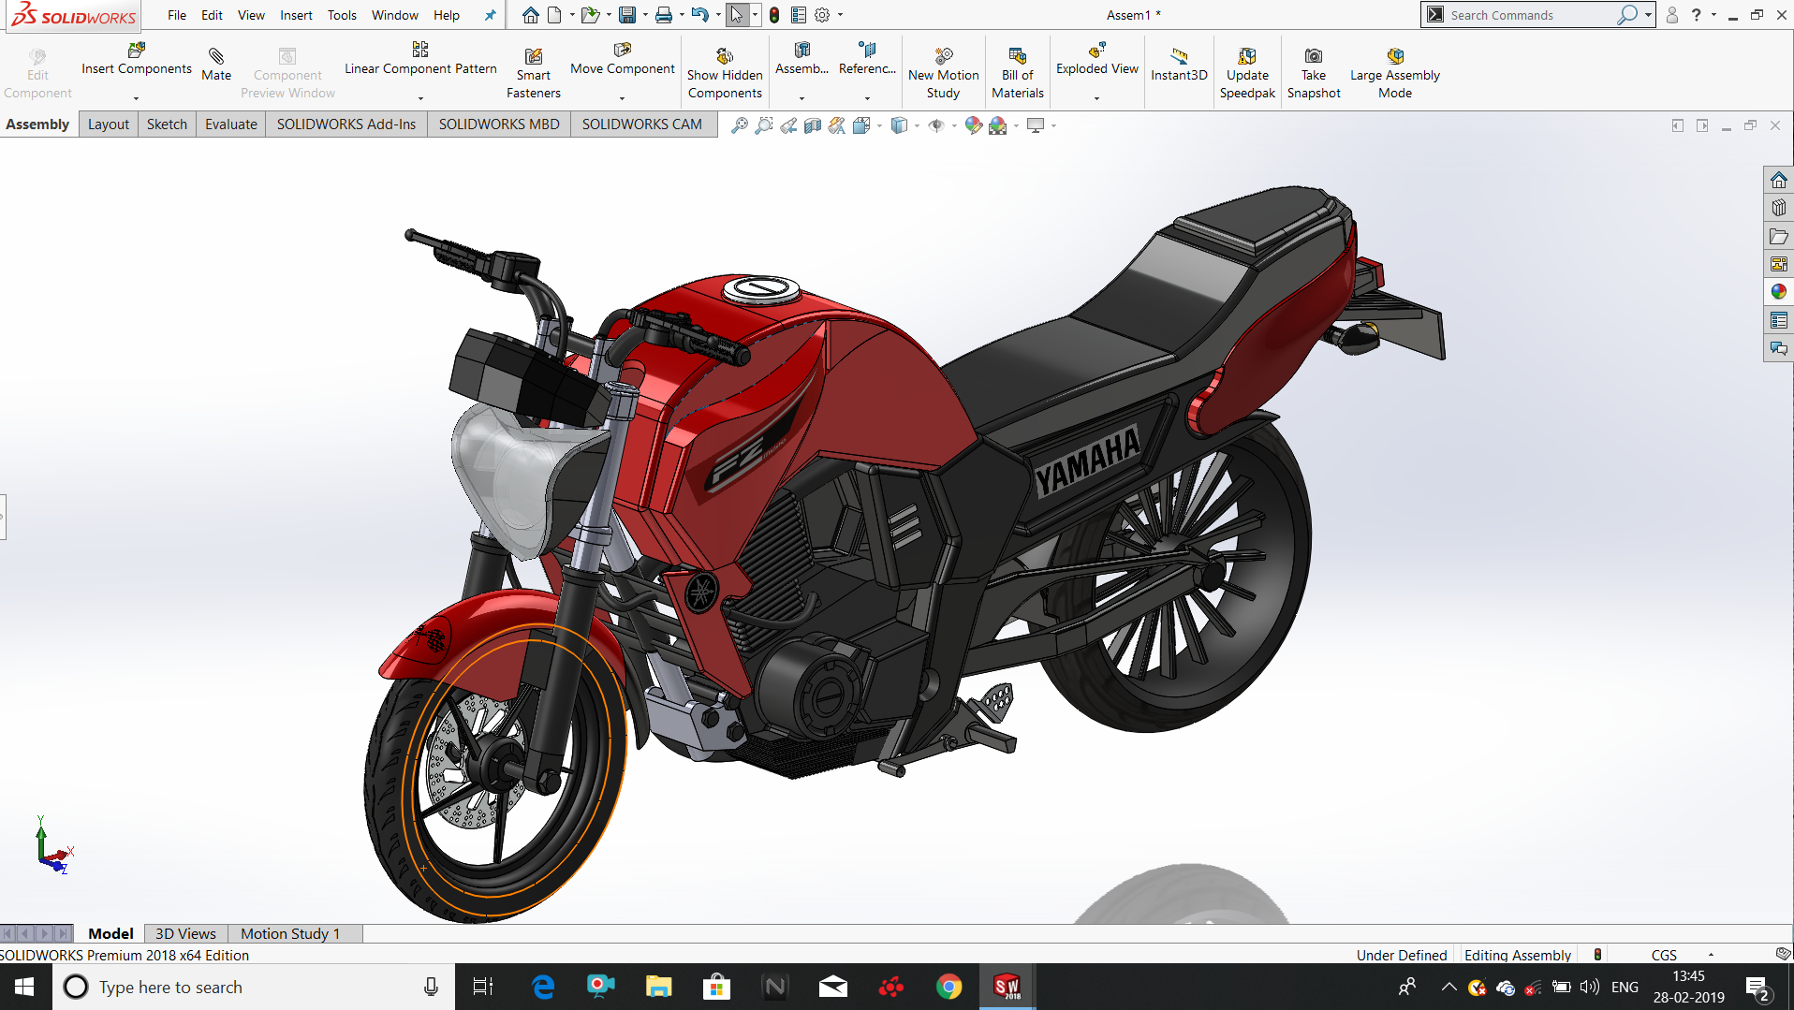Click inside the Search Commands field
Viewport: 1794px width, 1010px height.
coord(1536,15)
